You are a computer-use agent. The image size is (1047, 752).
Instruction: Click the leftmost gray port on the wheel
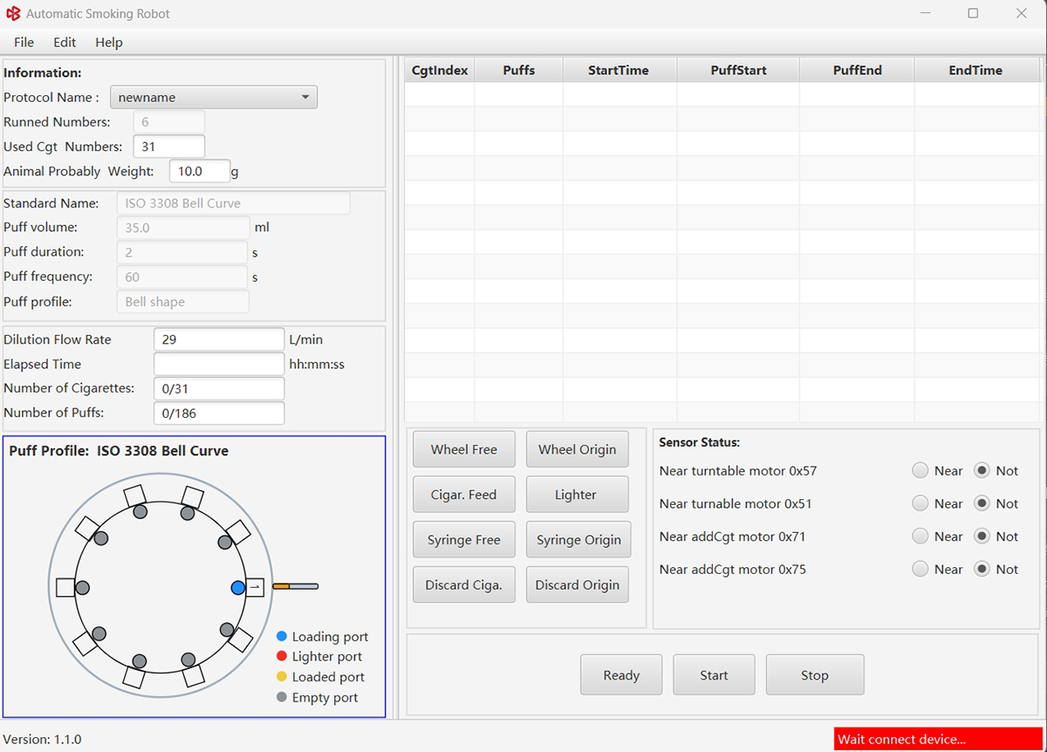point(83,588)
